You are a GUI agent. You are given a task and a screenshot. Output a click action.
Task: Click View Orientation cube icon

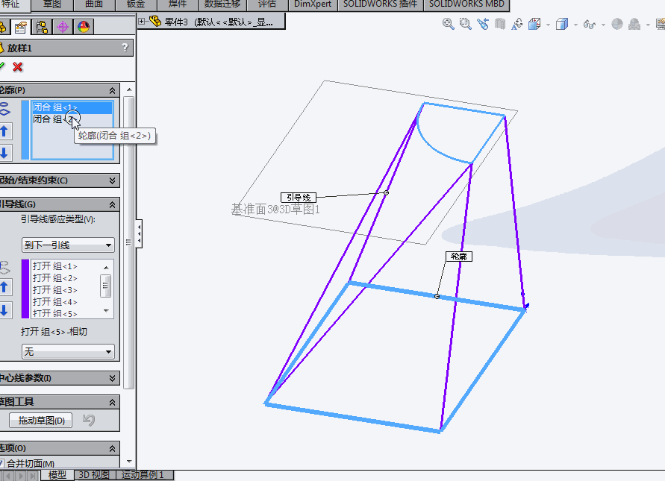tap(534, 24)
